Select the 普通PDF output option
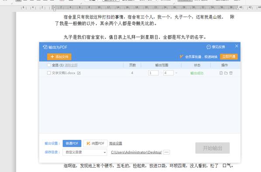The width and height of the screenshot is (261, 172). pyautogui.click(x=72, y=143)
